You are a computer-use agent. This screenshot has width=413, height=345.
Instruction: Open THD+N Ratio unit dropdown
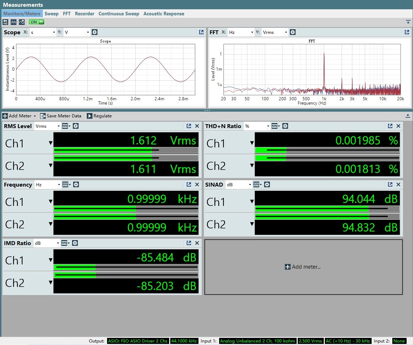pos(257,126)
